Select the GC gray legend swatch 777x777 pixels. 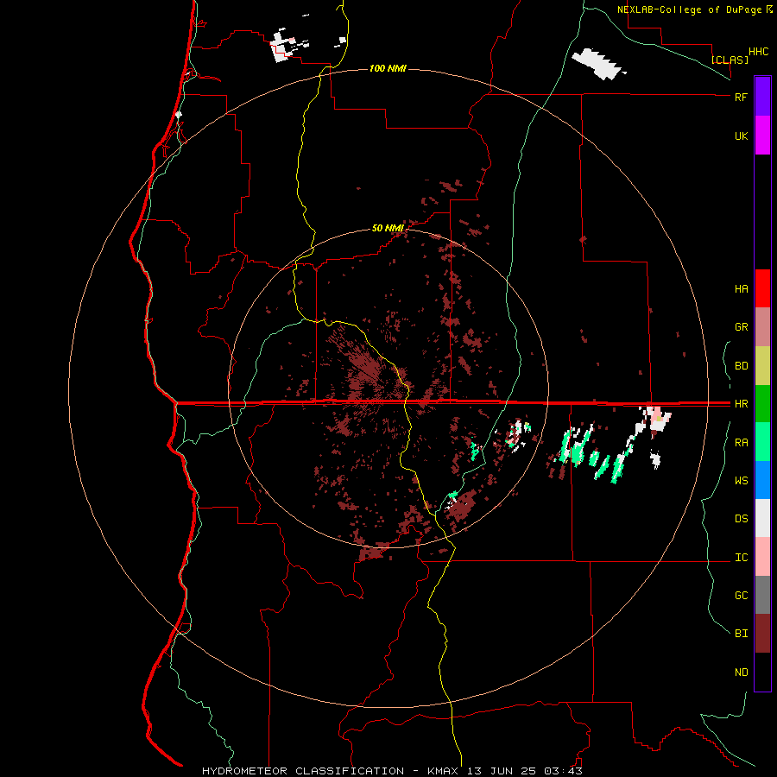762,595
